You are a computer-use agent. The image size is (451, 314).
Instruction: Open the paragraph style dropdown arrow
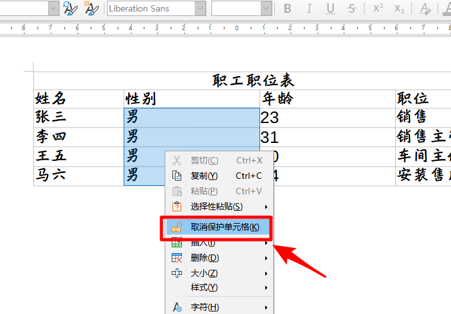[x=53, y=8]
